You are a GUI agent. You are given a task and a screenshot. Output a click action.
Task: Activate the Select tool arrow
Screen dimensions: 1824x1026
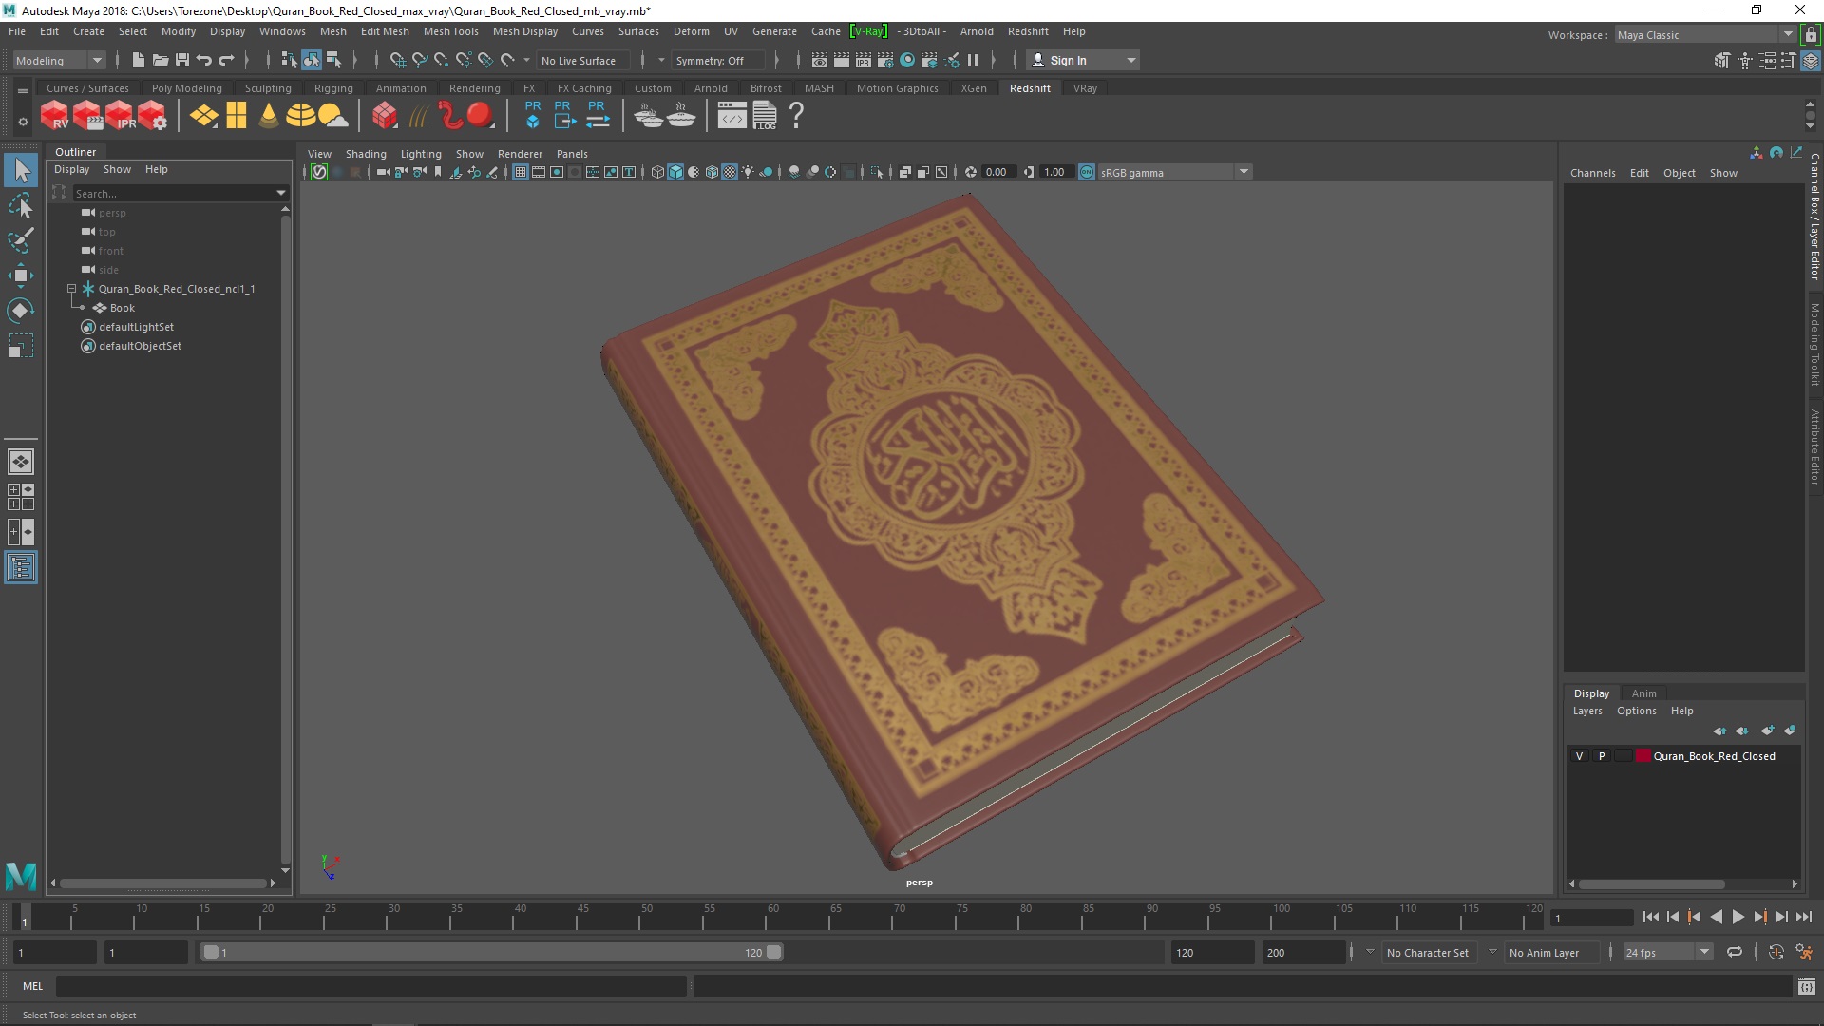coord(21,170)
